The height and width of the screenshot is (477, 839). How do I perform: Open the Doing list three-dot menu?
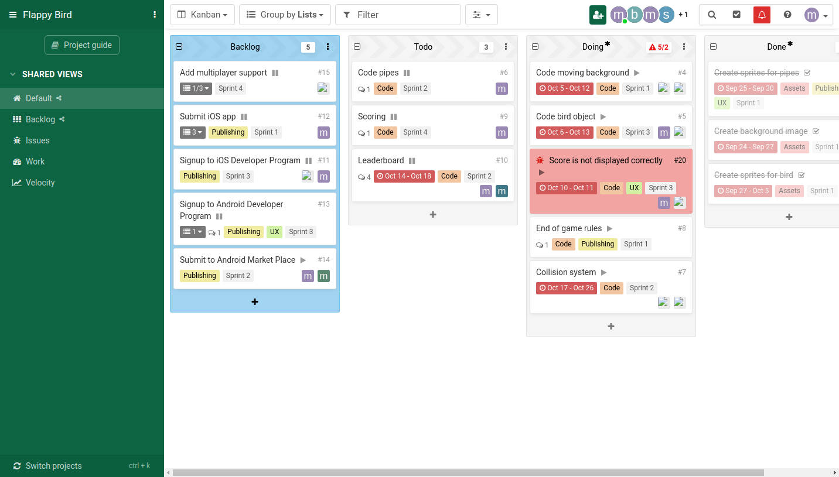[x=684, y=47]
